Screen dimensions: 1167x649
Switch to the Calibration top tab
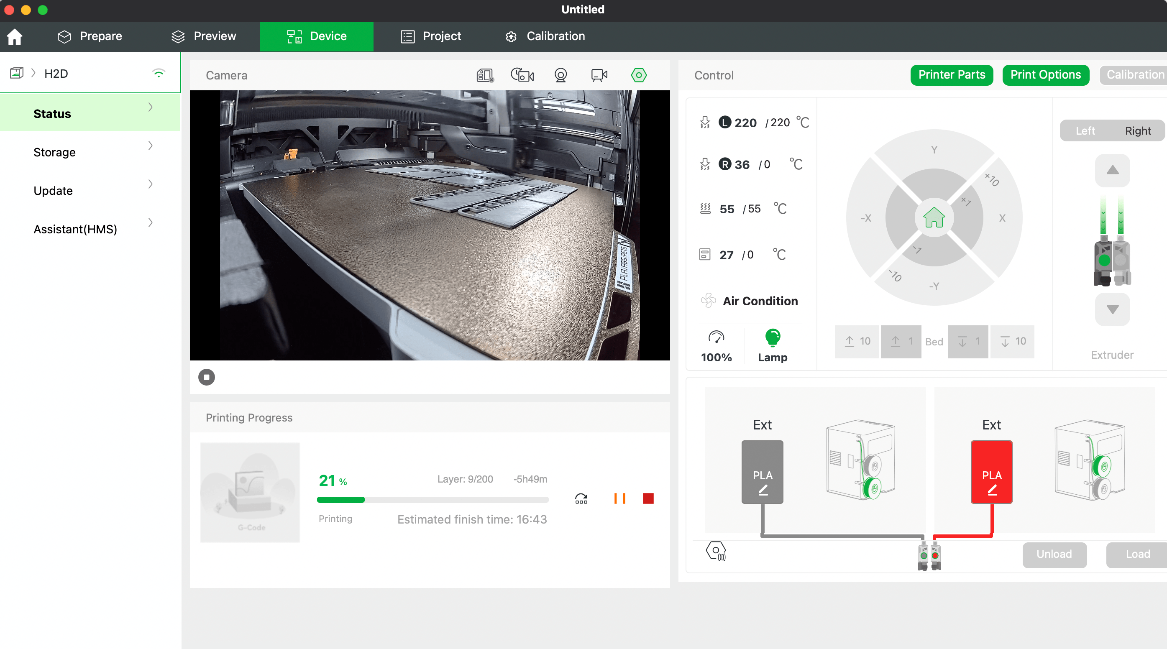point(545,36)
